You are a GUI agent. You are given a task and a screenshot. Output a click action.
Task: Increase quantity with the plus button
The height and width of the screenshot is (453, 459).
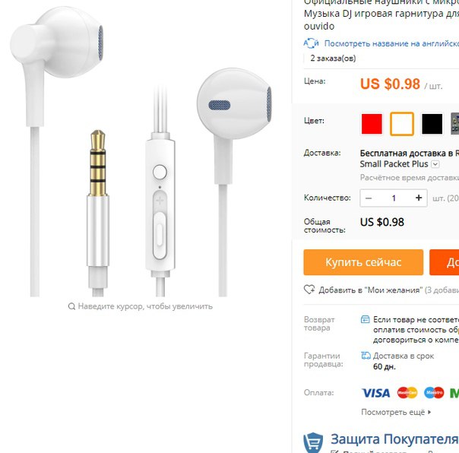click(419, 198)
